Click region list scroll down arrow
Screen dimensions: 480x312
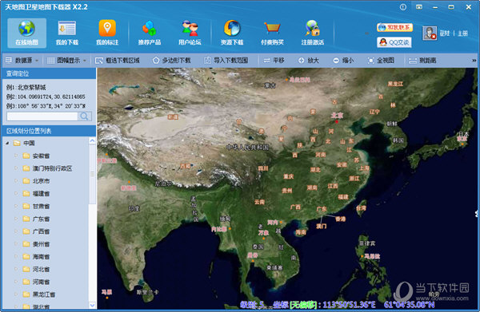pos(92,305)
